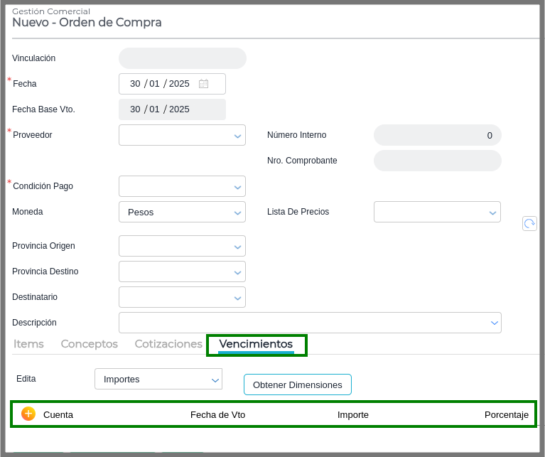Click the orange plus icon to add row

click(28, 414)
